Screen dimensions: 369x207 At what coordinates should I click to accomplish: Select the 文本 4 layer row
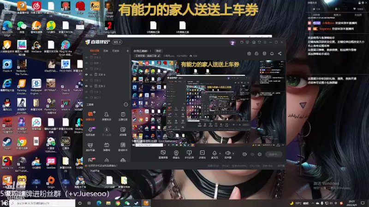[x=107, y=75]
